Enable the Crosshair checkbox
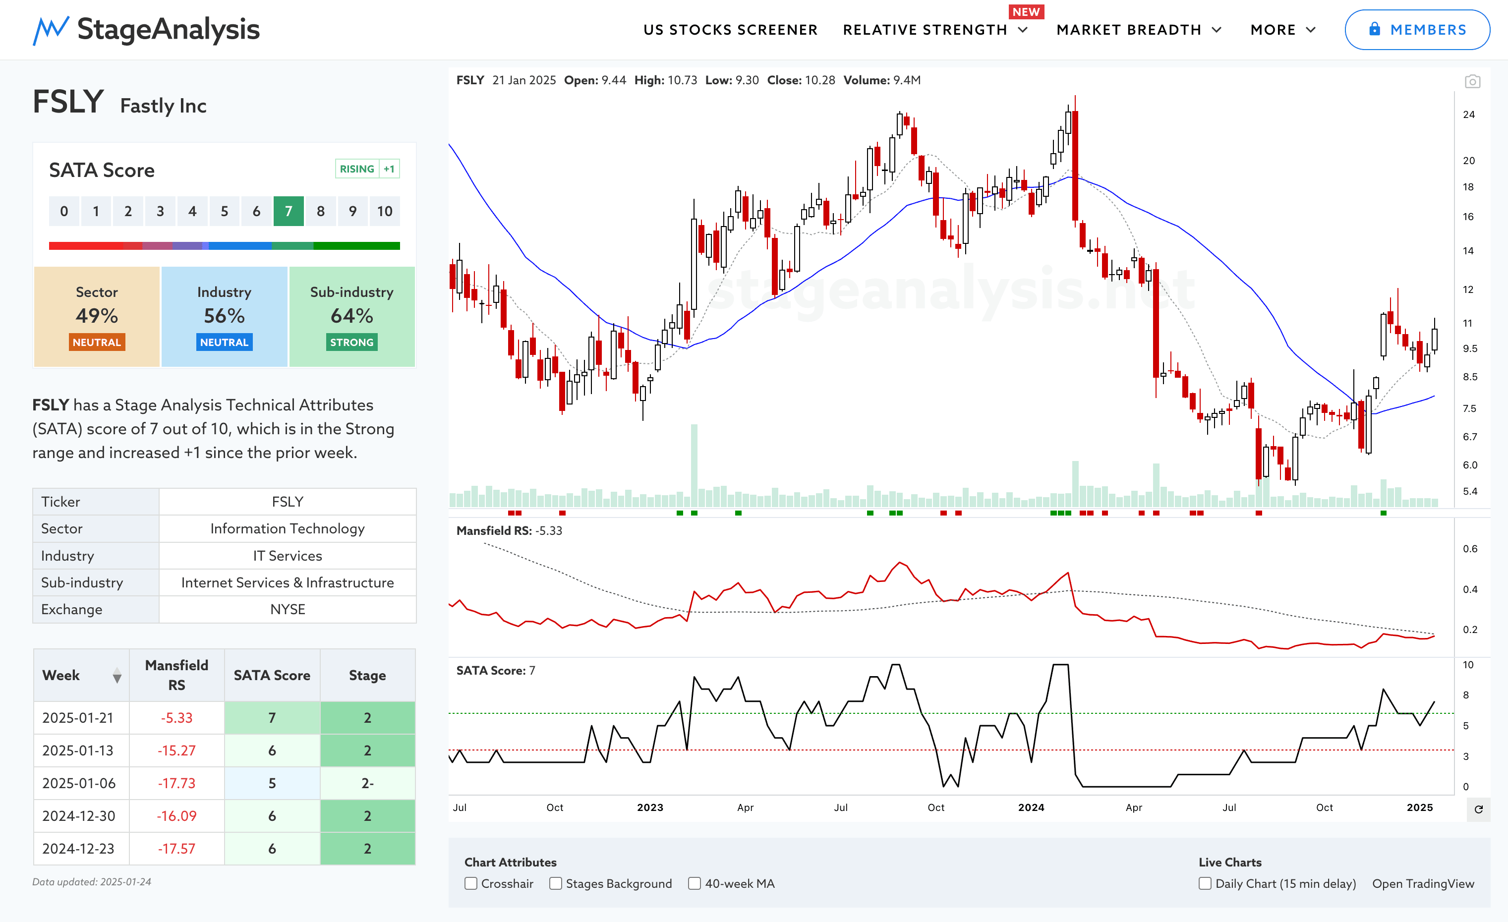 (470, 883)
